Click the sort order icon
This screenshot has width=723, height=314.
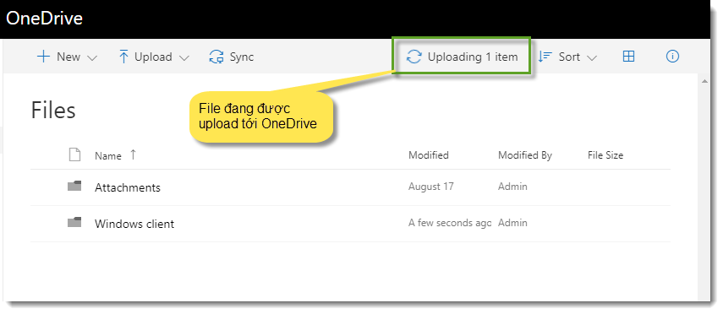pos(545,57)
